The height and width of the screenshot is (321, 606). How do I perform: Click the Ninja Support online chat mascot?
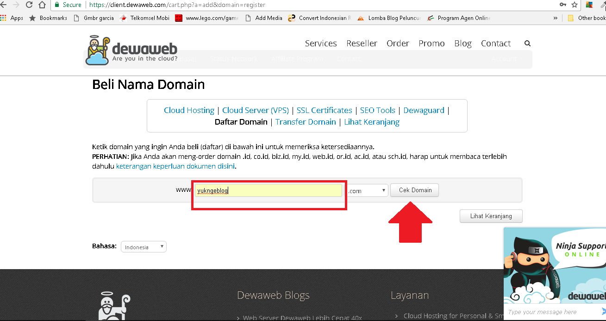(555, 266)
